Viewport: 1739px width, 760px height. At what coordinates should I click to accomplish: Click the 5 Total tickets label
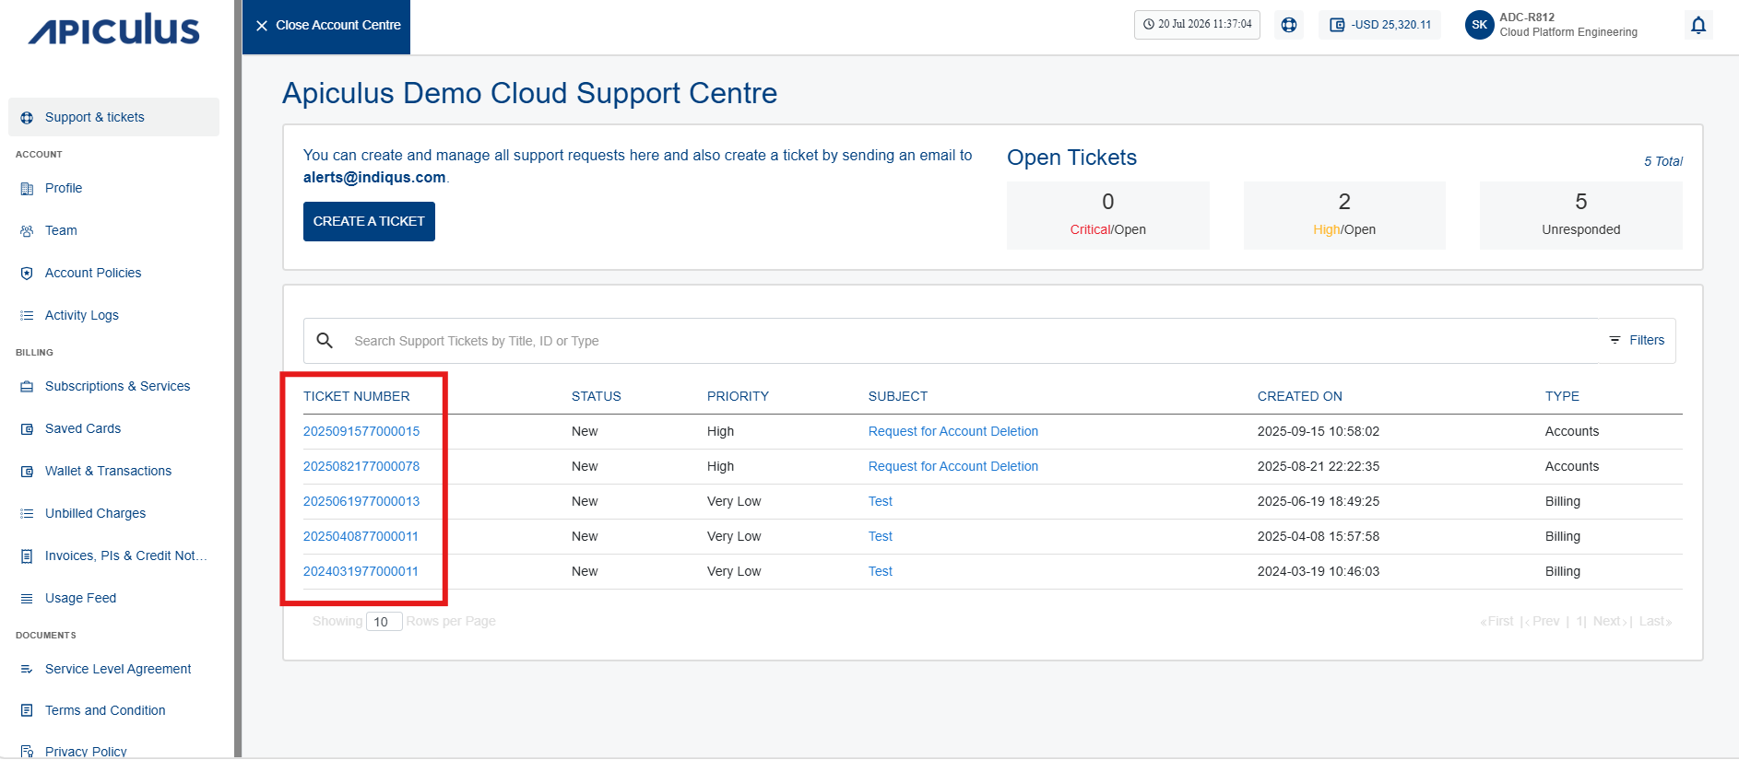click(x=1663, y=162)
